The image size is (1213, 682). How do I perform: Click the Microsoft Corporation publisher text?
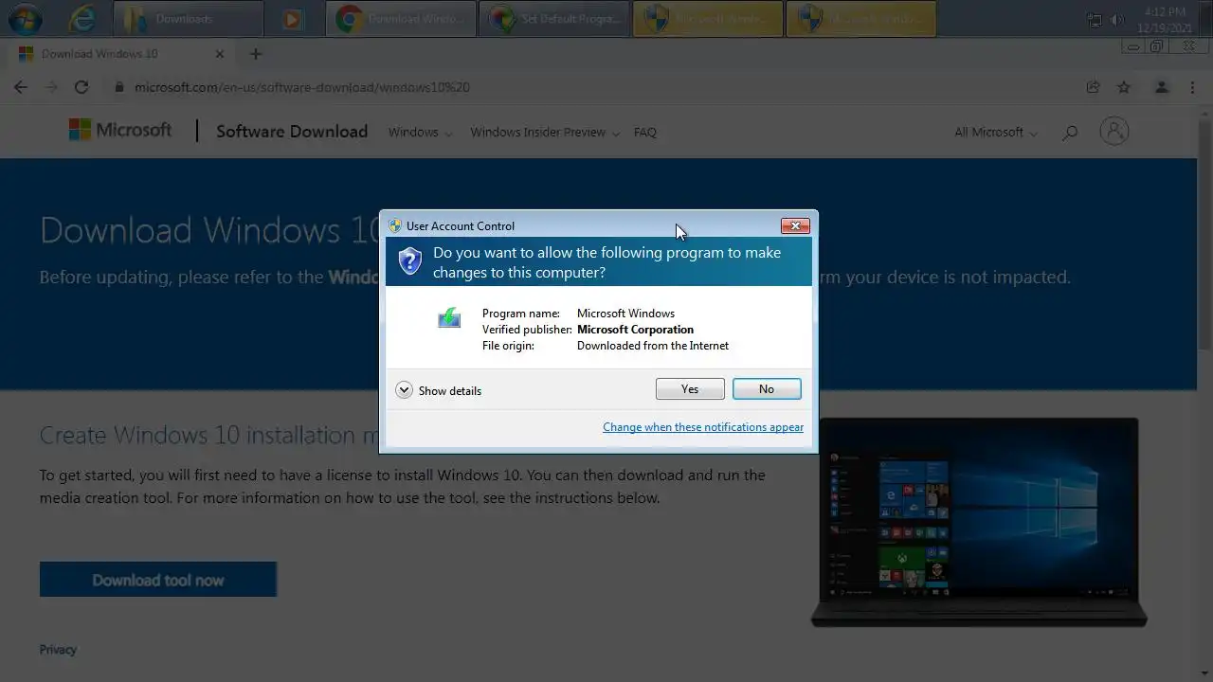tap(635, 330)
